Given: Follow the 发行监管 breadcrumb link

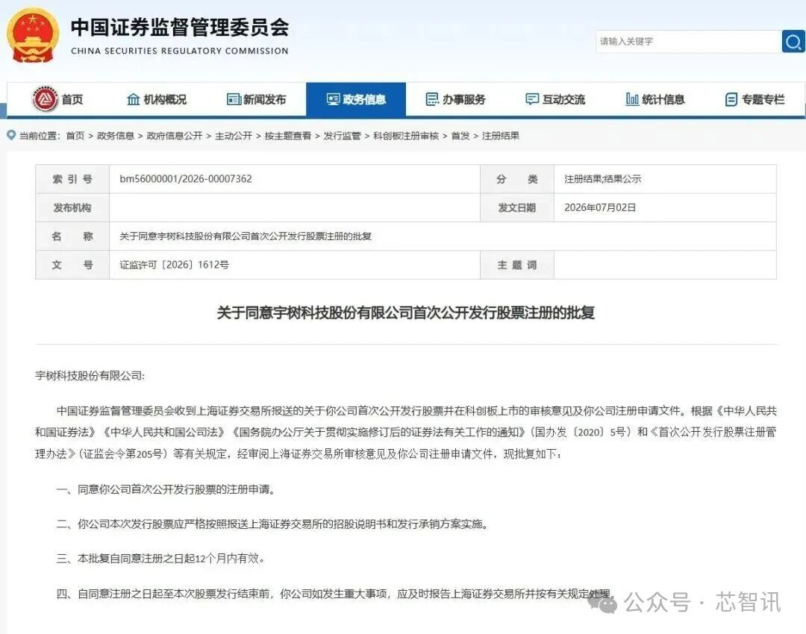Looking at the screenshot, I should (x=342, y=136).
